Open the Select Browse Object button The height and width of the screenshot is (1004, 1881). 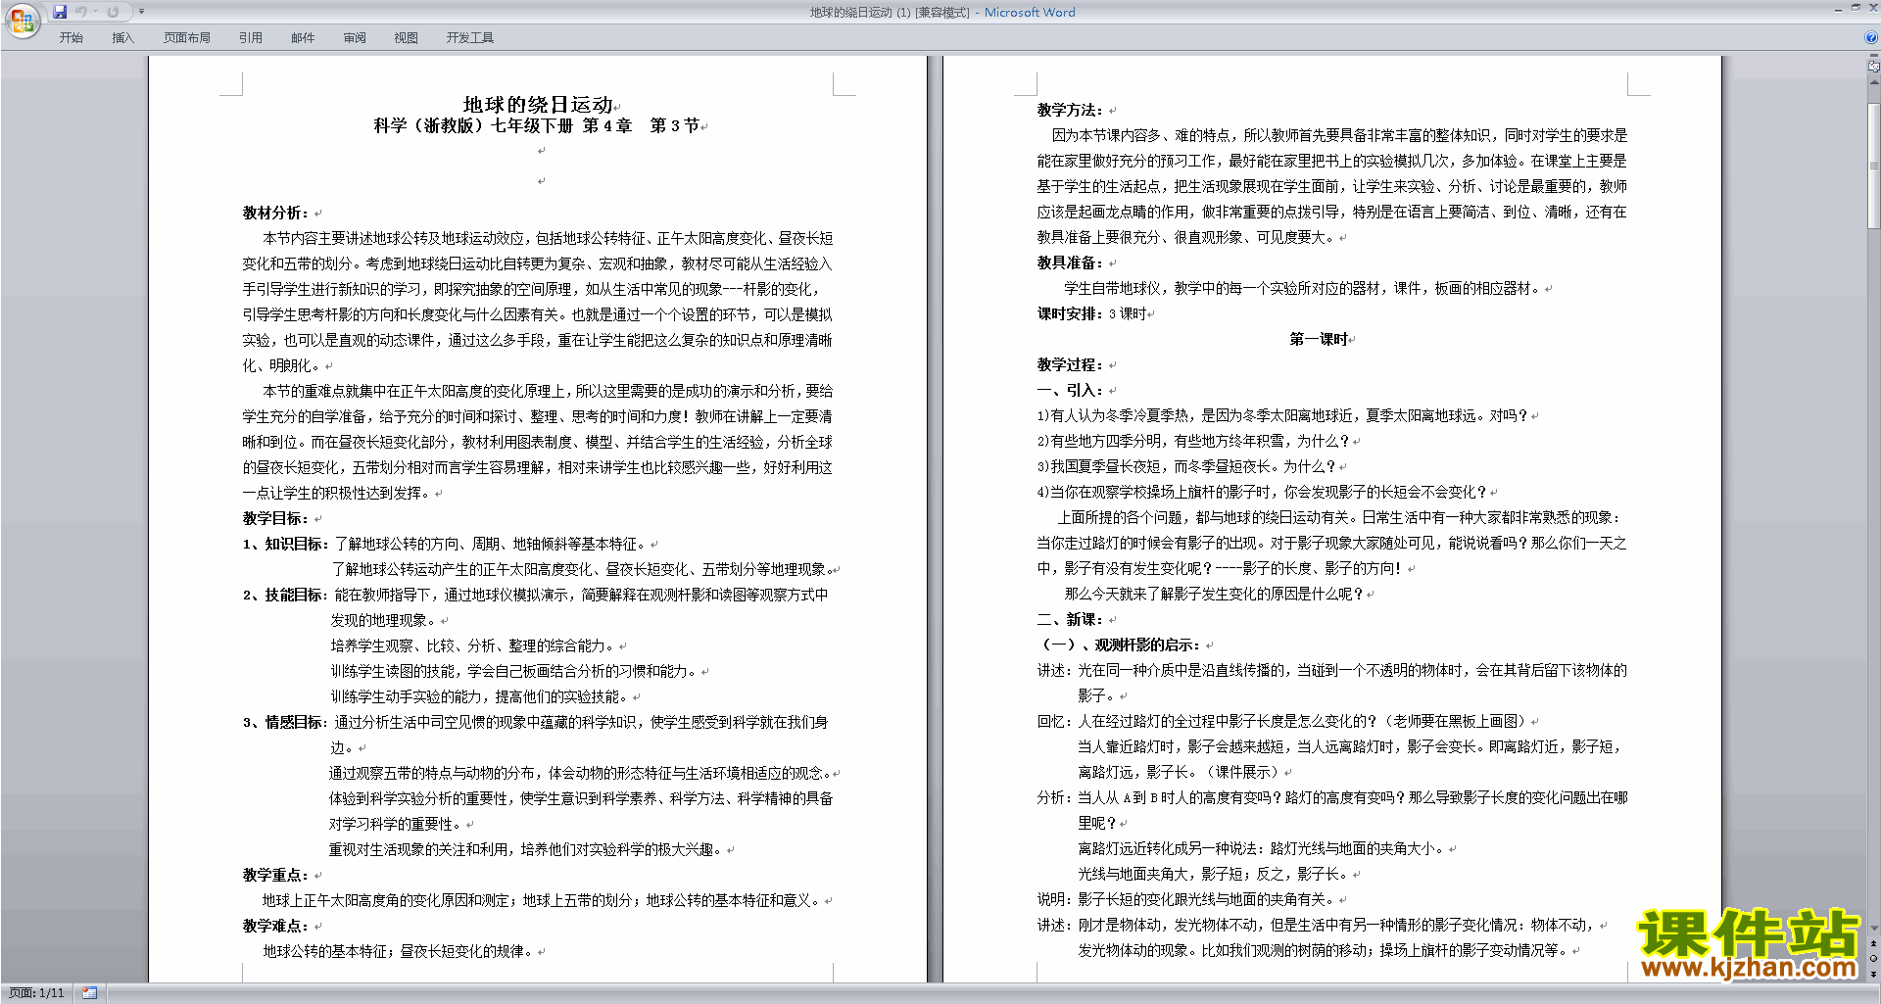click(x=1873, y=959)
